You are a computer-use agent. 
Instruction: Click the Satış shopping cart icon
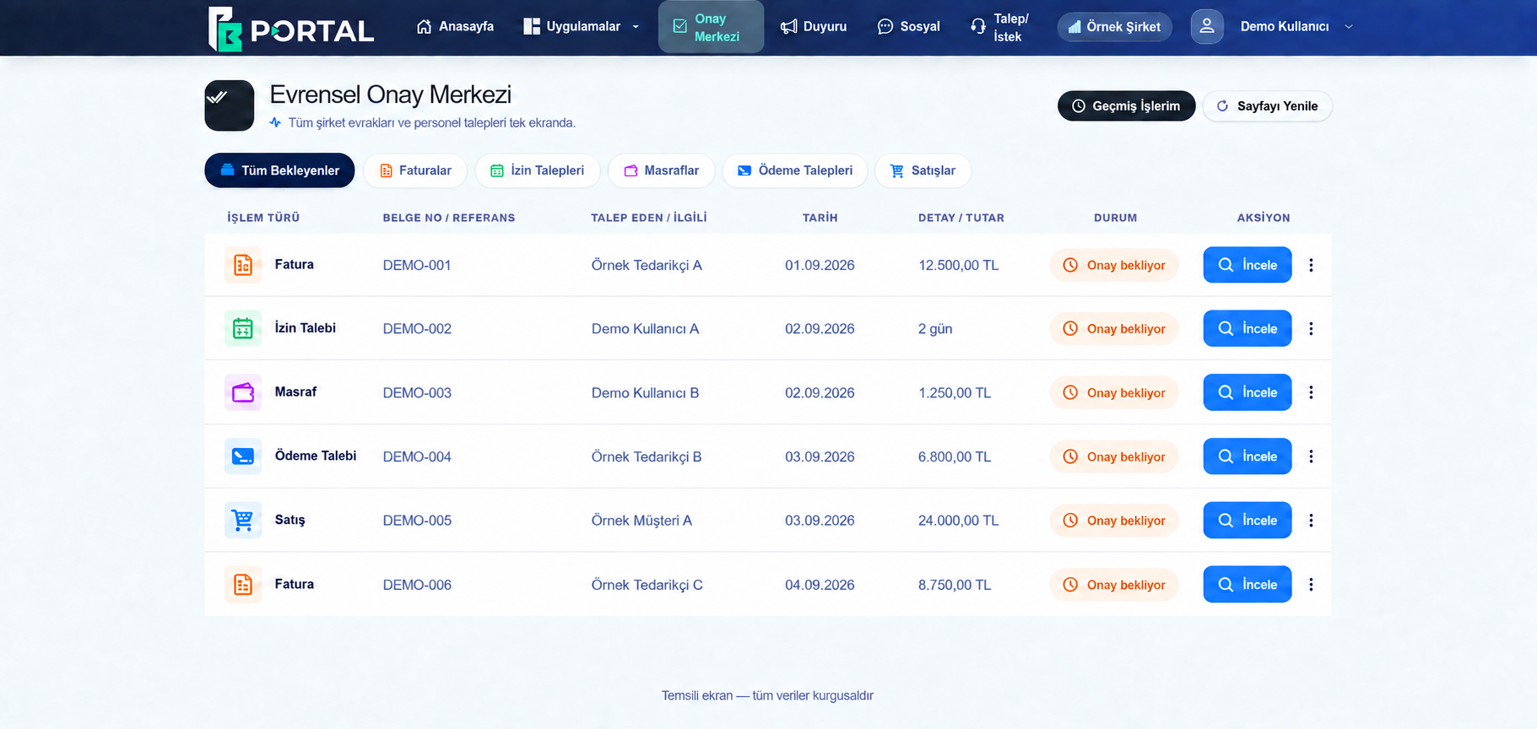[x=243, y=521]
